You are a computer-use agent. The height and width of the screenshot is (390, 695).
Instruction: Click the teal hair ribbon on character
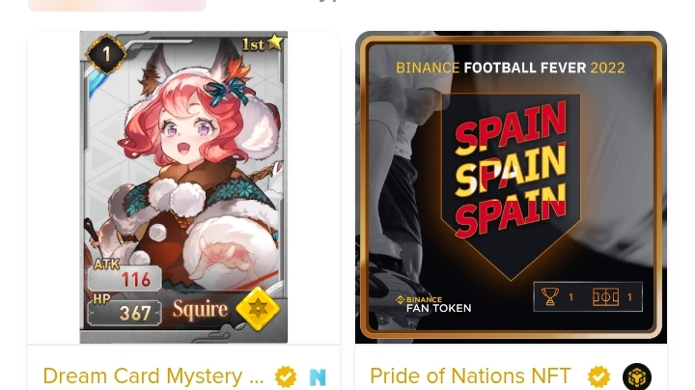tap(228, 91)
